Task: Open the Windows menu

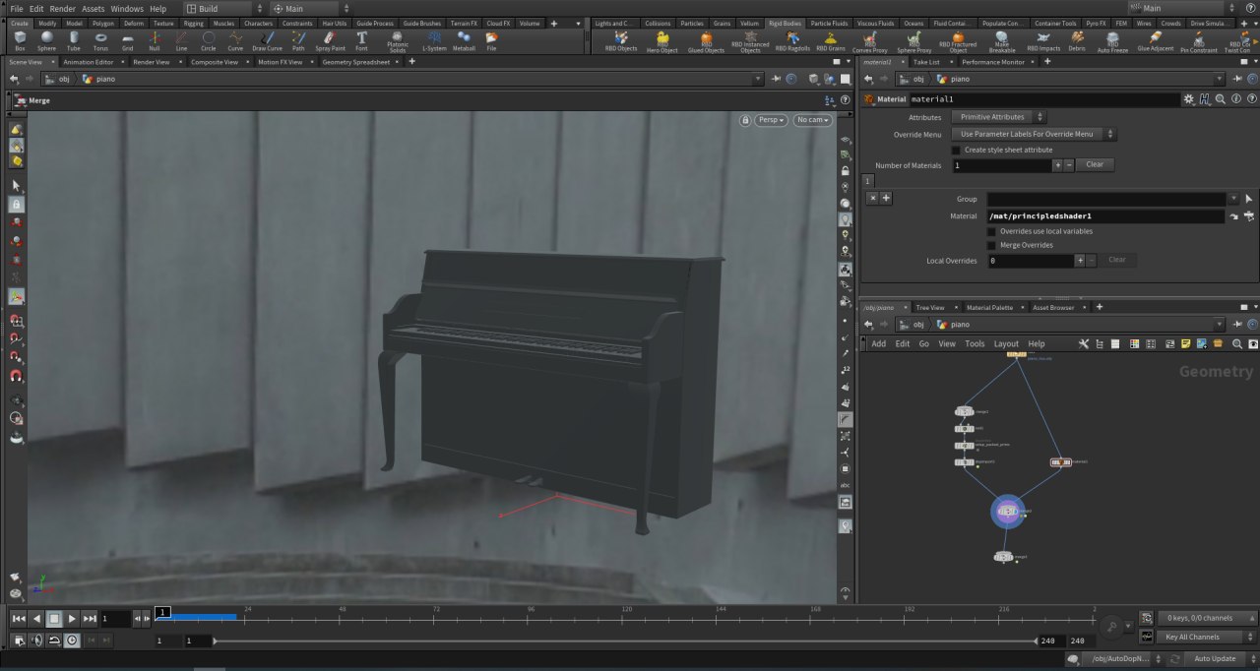Action: coord(127,9)
